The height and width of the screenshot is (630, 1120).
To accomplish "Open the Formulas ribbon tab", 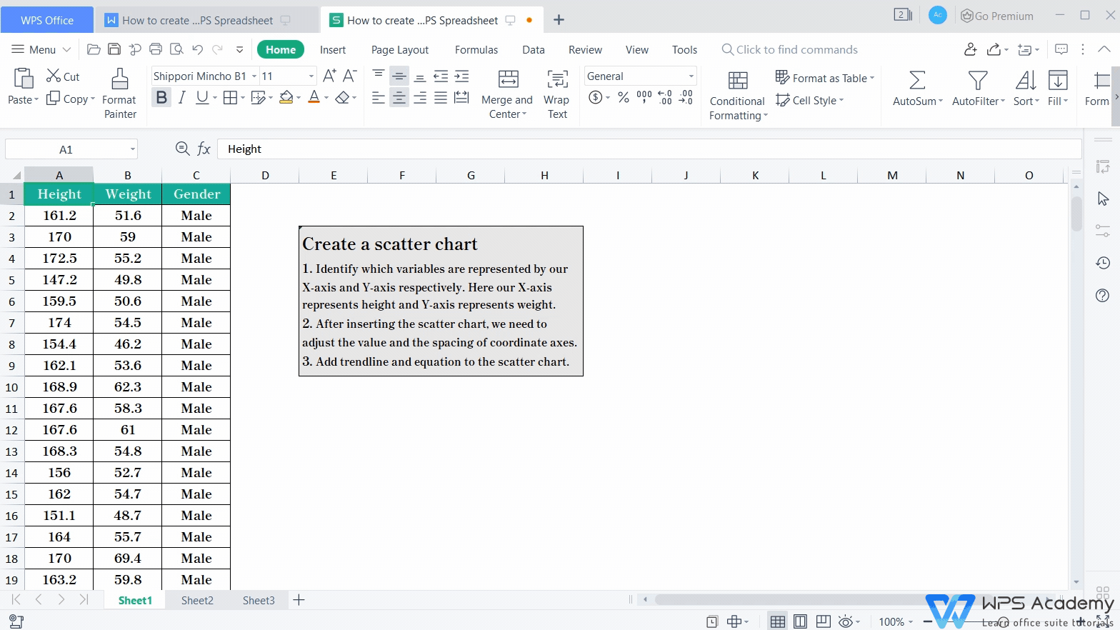I will [476, 49].
